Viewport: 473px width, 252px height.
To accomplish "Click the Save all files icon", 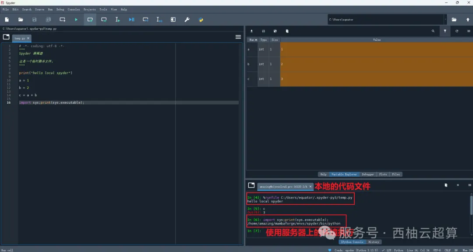I will tap(48, 20).
